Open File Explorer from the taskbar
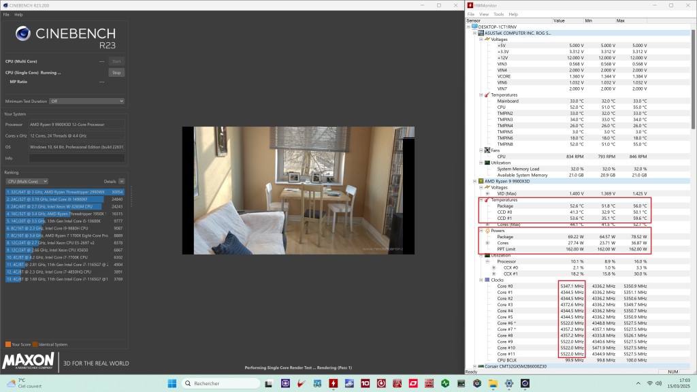697x392 pixels. click(x=493, y=383)
